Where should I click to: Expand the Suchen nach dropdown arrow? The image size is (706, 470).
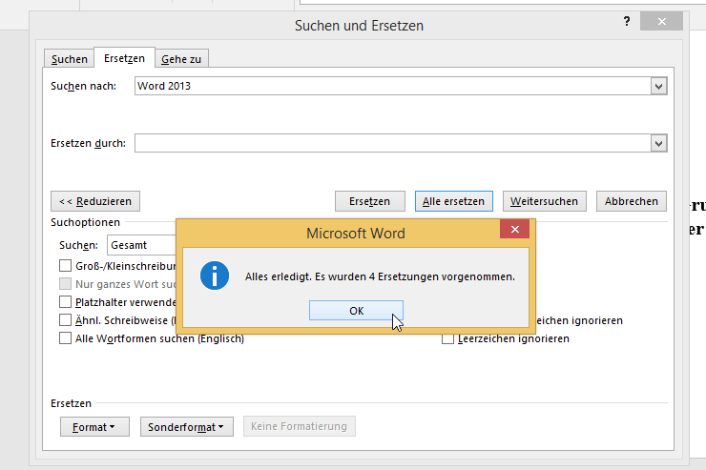point(658,86)
